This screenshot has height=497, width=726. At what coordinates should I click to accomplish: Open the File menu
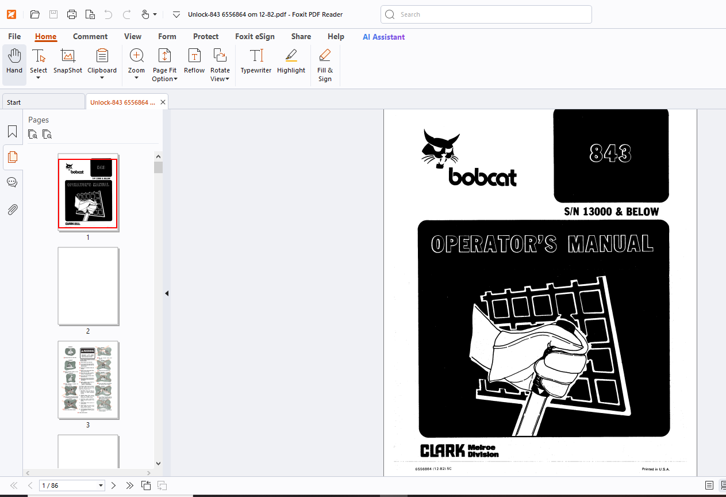pyautogui.click(x=14, y=36)
